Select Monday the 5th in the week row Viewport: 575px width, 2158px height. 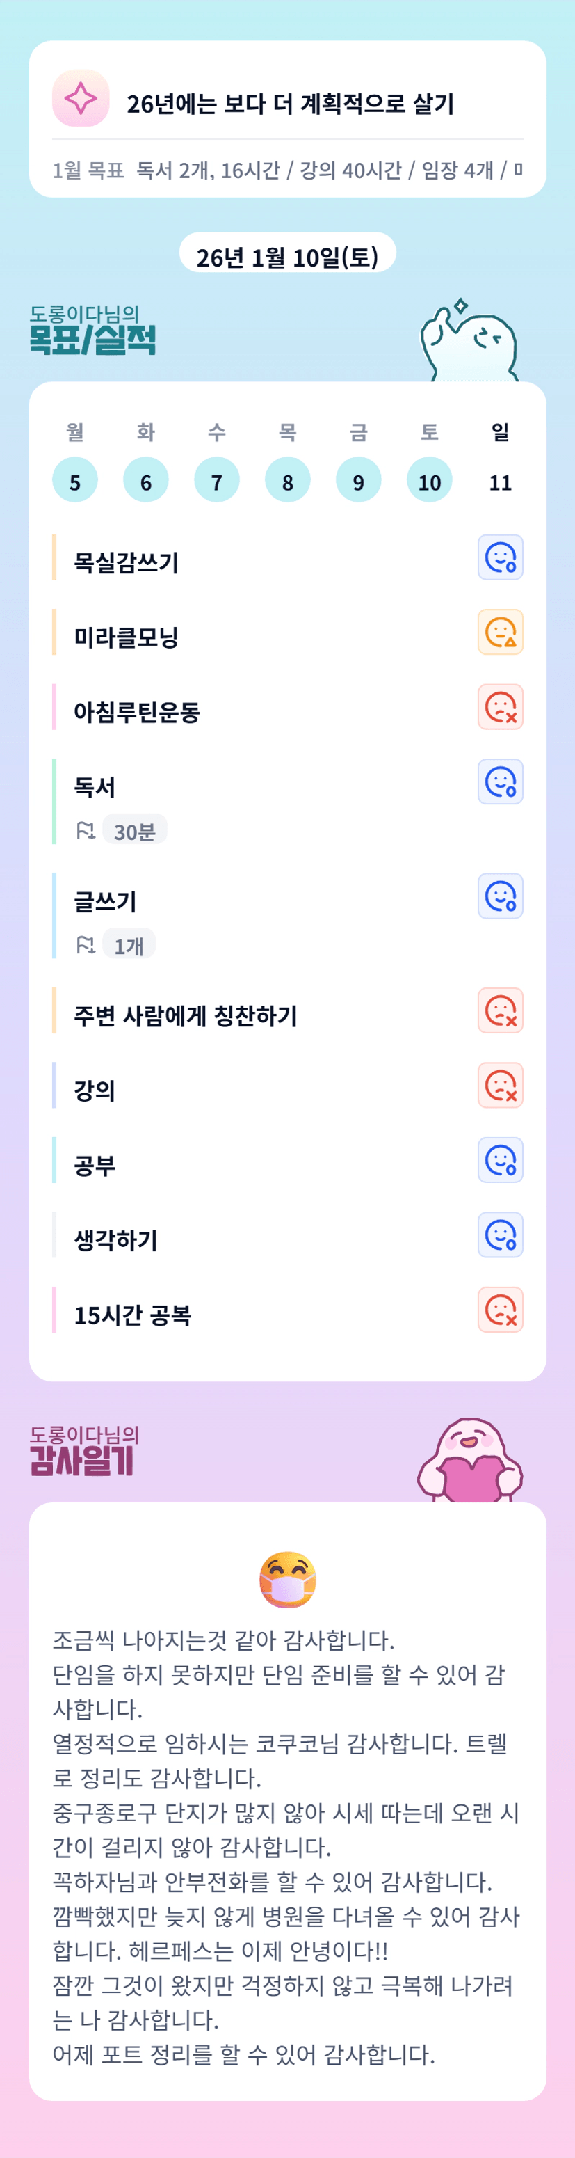74,481
